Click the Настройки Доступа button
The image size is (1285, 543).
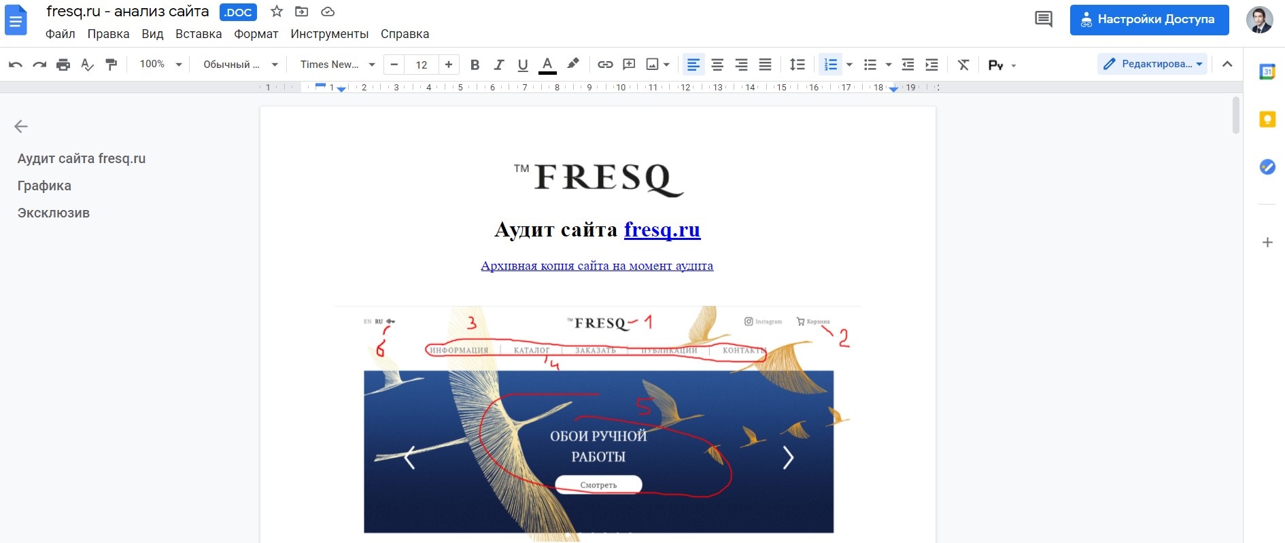click(x=1149, y=20)
